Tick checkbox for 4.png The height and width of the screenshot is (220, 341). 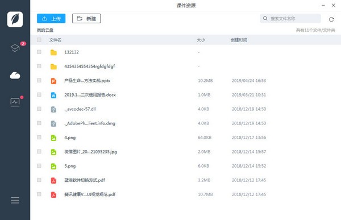[x=39, y=137]
